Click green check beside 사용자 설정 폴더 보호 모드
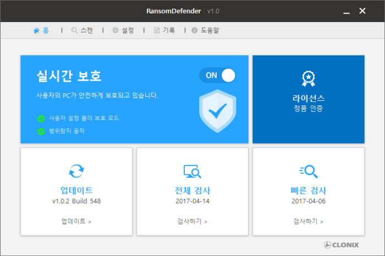The width and height of the screenshot is (385, 256). coord(41,119)
